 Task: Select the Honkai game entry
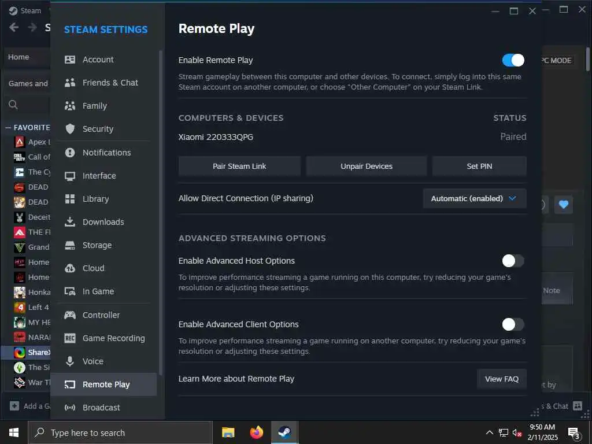pyautogui.click(x=32, y=292)
